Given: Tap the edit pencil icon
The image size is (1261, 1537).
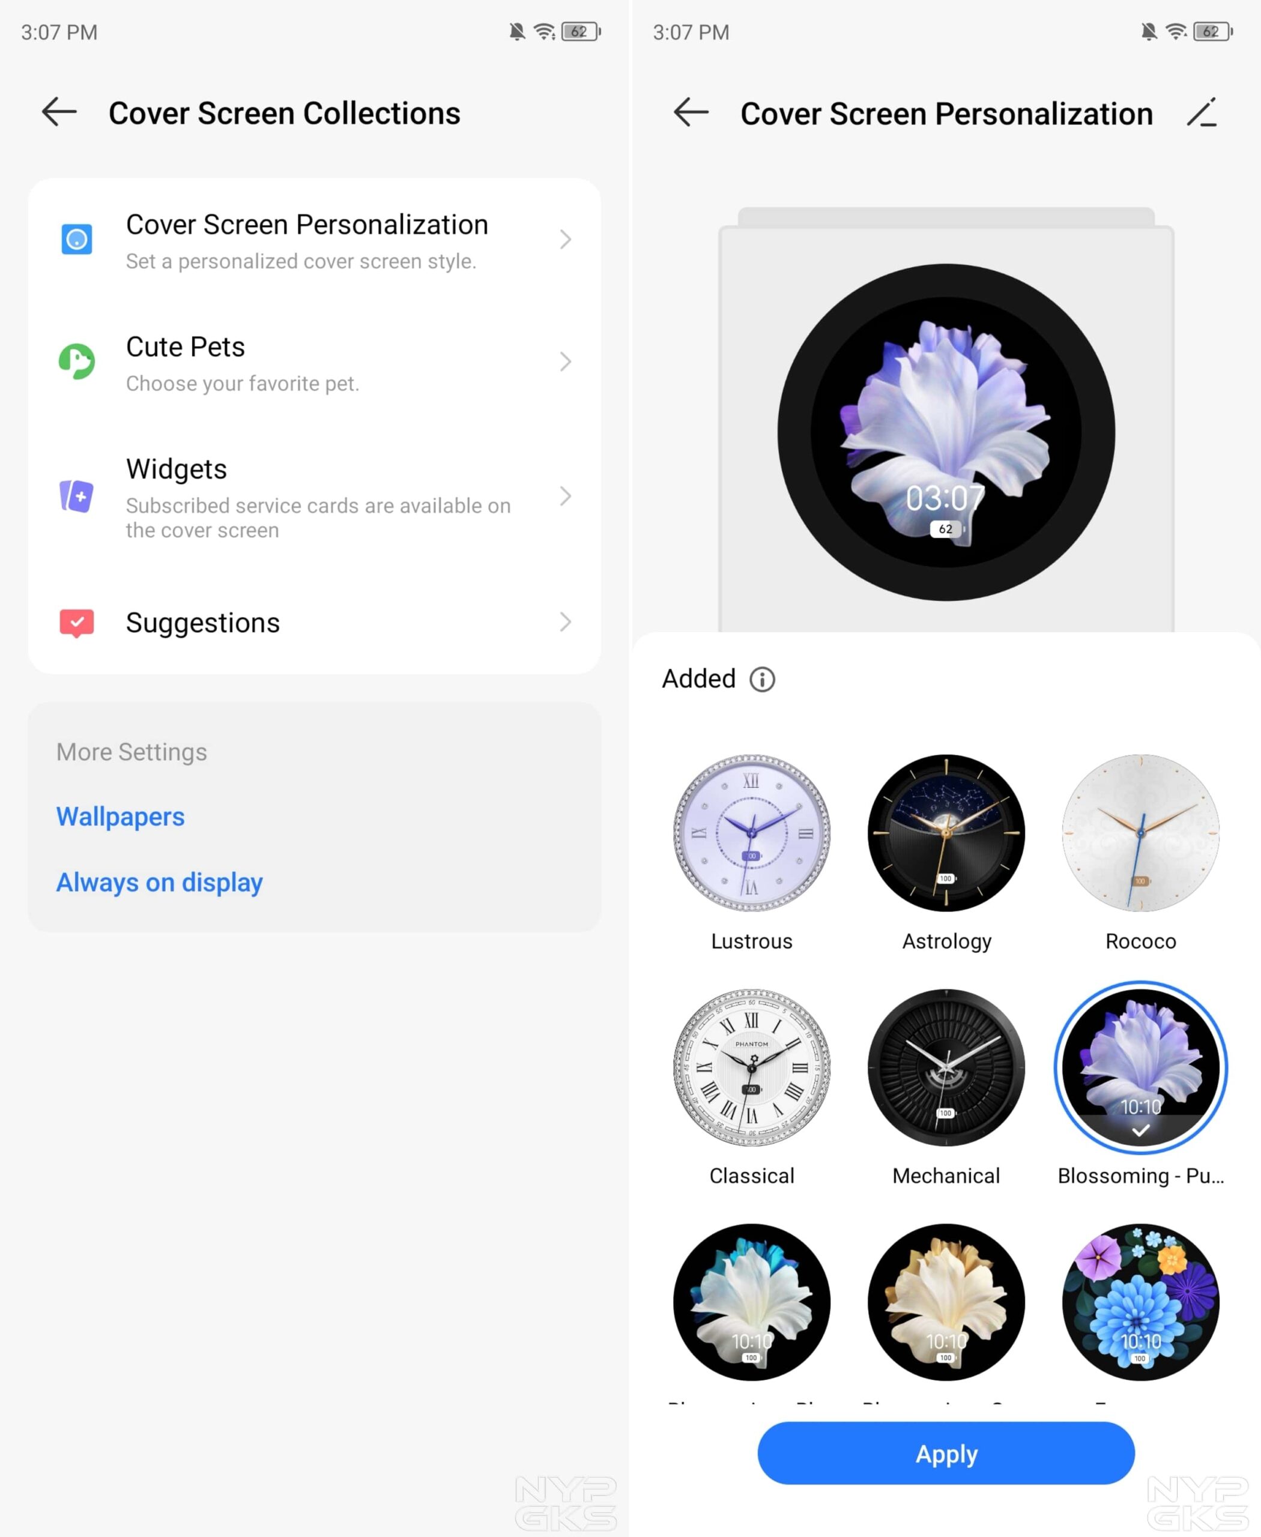Looking at the screenshot, I should [x=1202, y=113].
